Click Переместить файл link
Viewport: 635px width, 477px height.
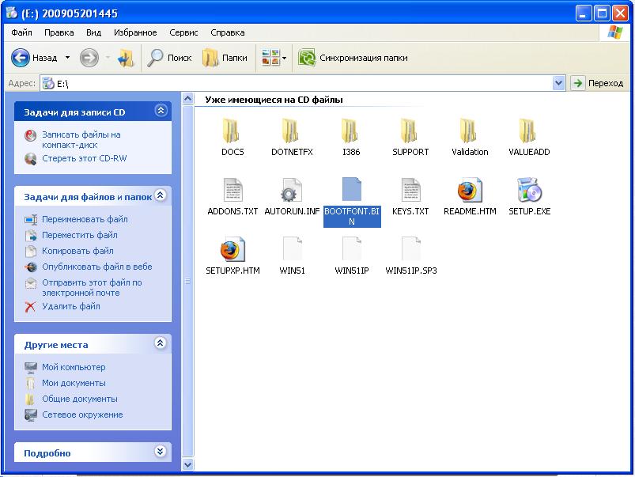(x=80, y=235)
